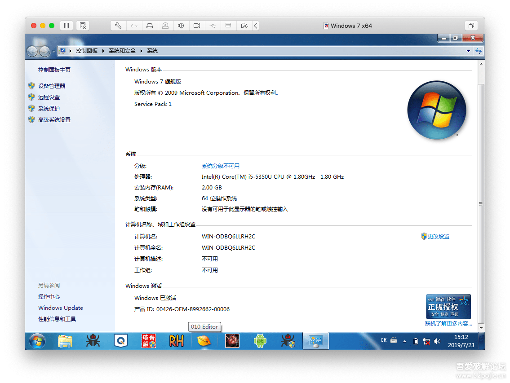Navigate to 控制面板 in the breadcrumb
The image size is (510, 383).
tap(87, 51)
